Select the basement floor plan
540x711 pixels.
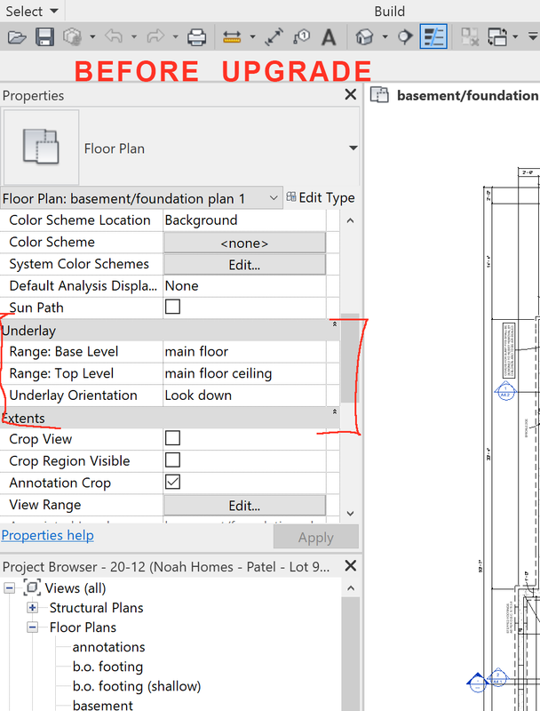coord(103,705)
